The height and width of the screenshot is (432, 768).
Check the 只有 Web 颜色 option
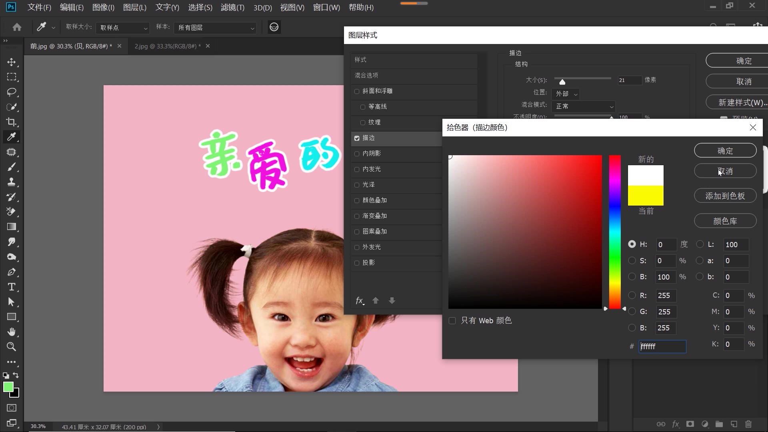coord(452,320)
